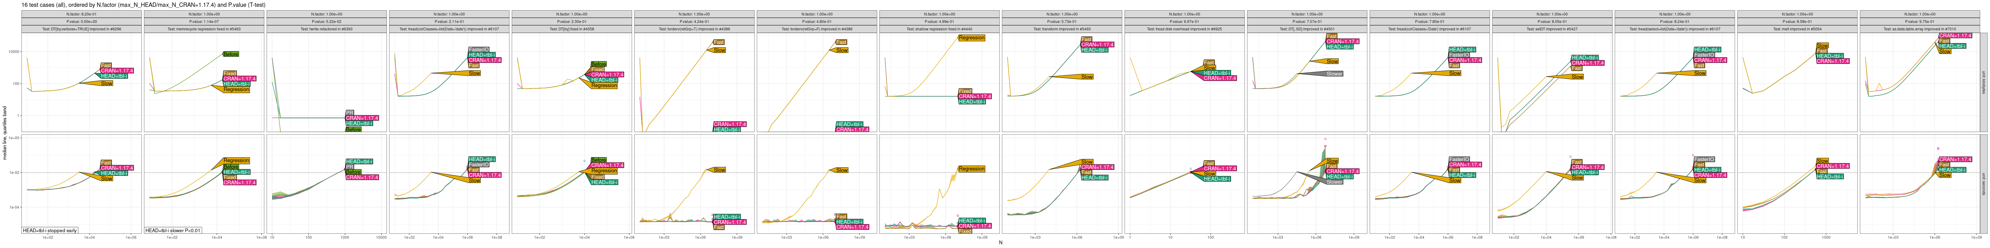Screen dimensions: 1990x248
Task: Click the P.value 0.00e+00 strip in first panel
Action: (81, 22)
